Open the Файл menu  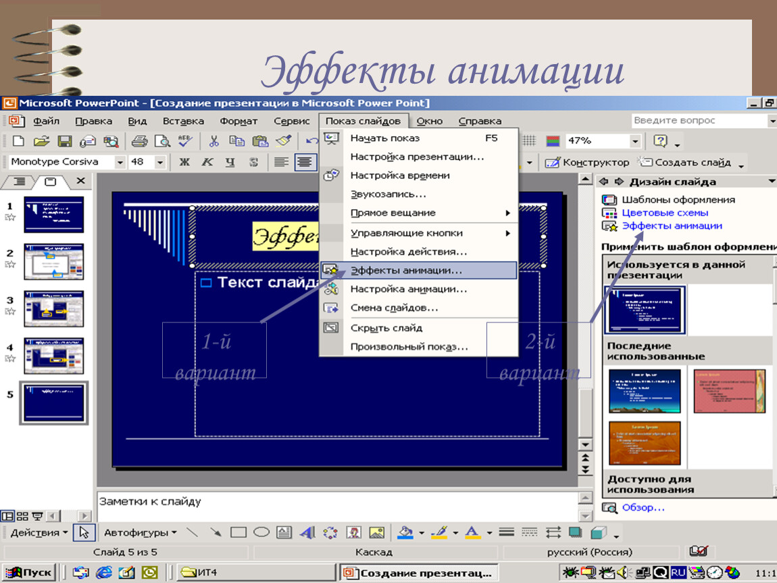pyautogui.click(x=46, y=121)
